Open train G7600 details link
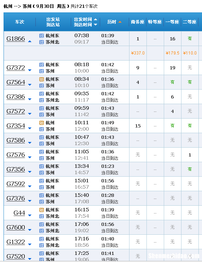202x262 pixels. 16,228
